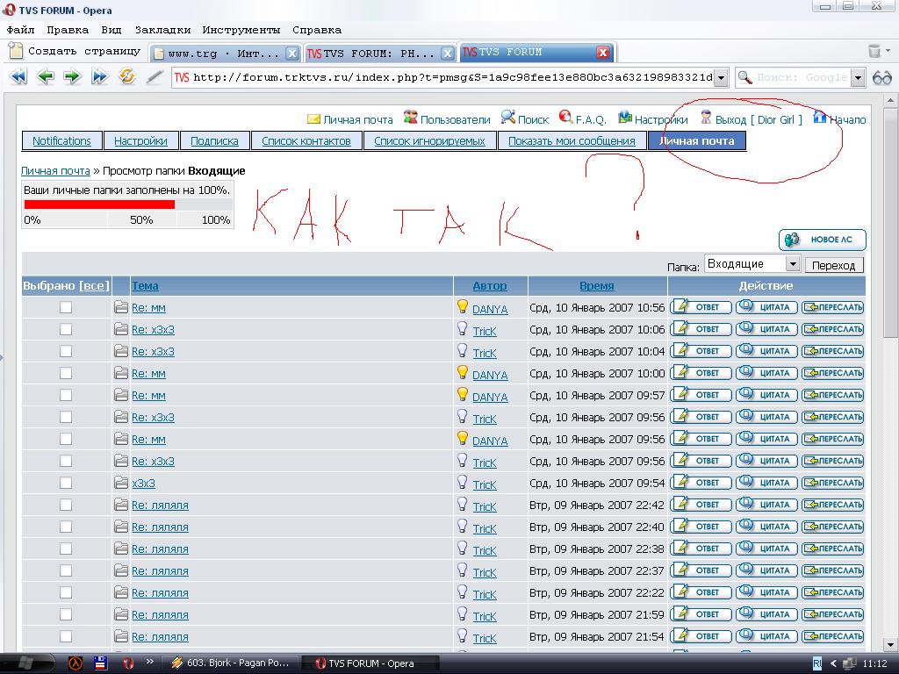899x674 pixels.
Task: Open the closed tabs trash can icon
Action: point(874,52)
